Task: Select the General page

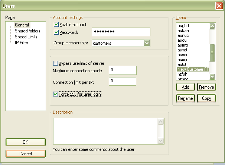Action: tap(22, 25)
